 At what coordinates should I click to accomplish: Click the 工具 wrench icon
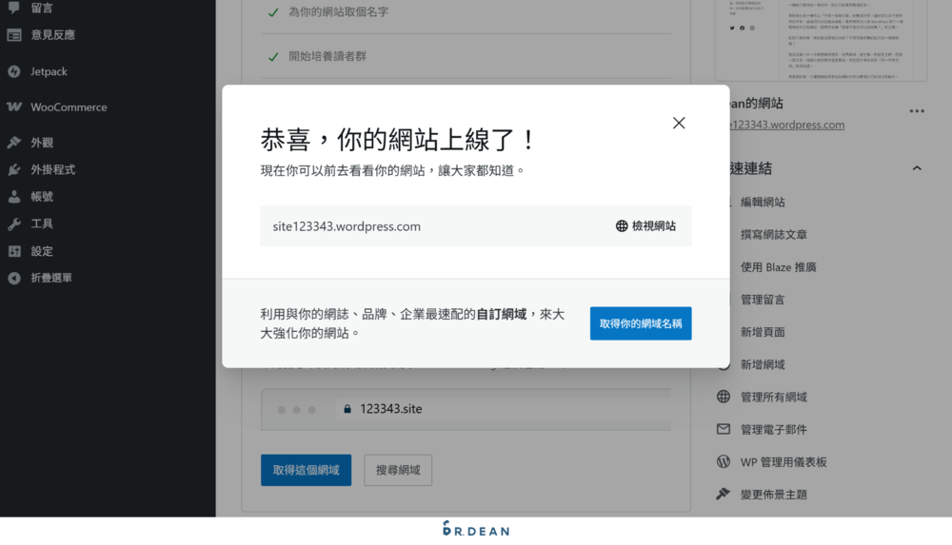tap(14, 224)
